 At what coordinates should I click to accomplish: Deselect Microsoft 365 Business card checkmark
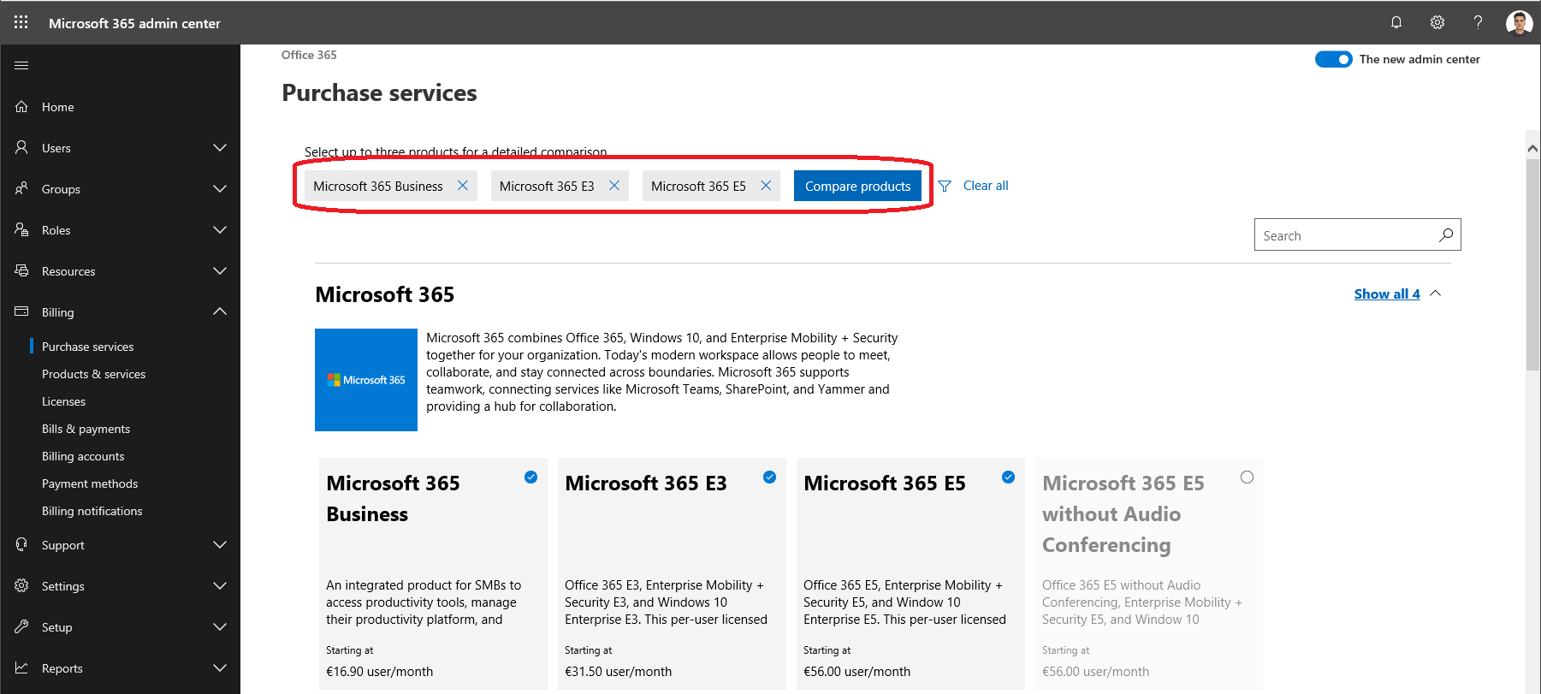coord(530,477)
